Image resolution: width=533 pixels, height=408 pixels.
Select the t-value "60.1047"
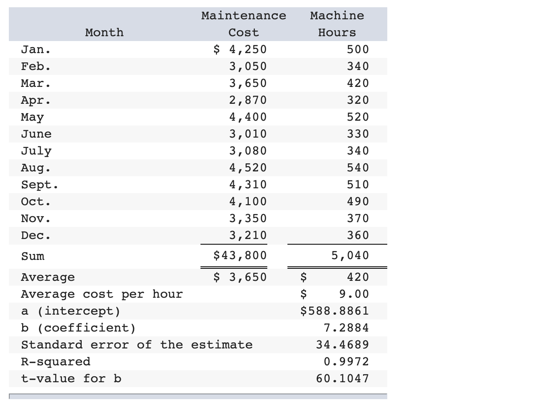tap(343, 379)
